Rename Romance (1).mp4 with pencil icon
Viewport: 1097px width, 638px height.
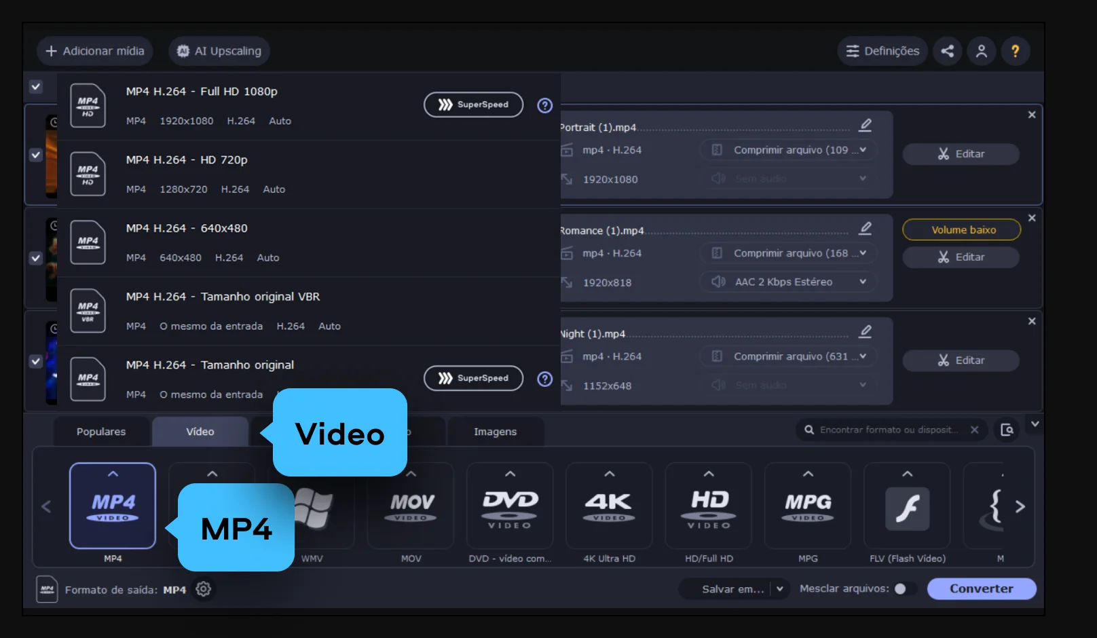(866, 228)
